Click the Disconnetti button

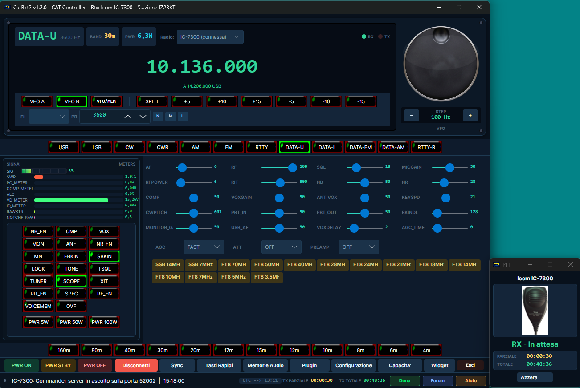(136, 365)
